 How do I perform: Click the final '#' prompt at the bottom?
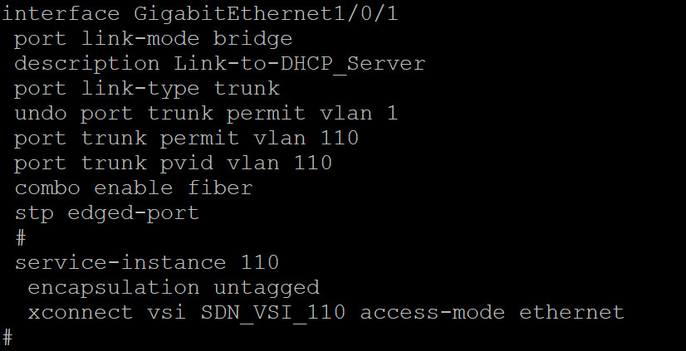click(x=7, y=338)
